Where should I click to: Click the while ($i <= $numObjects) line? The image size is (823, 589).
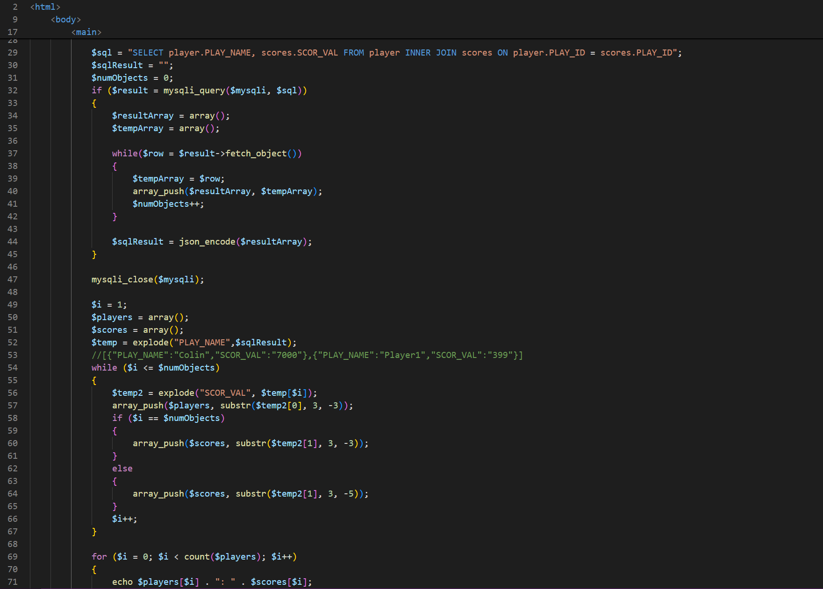(155, 368)
